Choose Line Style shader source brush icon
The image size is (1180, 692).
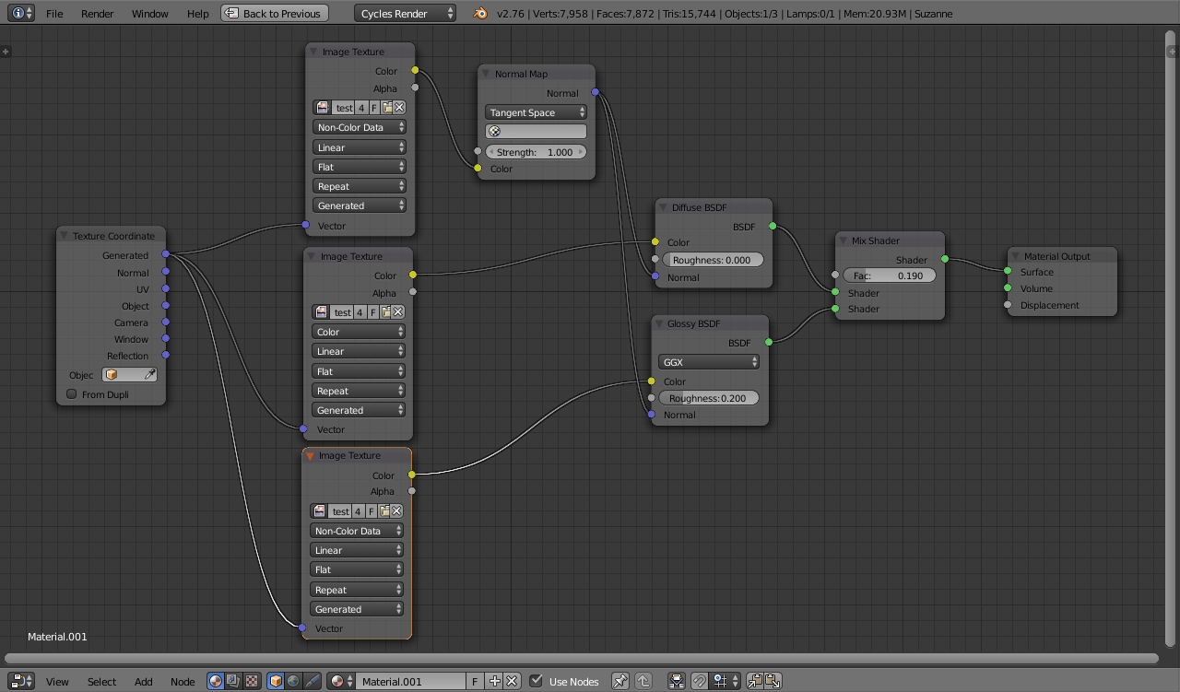pos(312,681)
